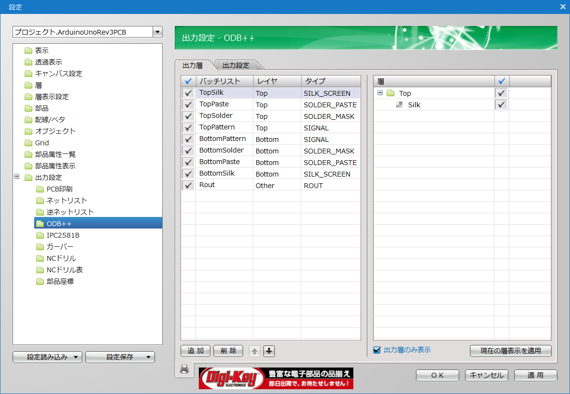Open the 設定保存 dropdown button

120,357
